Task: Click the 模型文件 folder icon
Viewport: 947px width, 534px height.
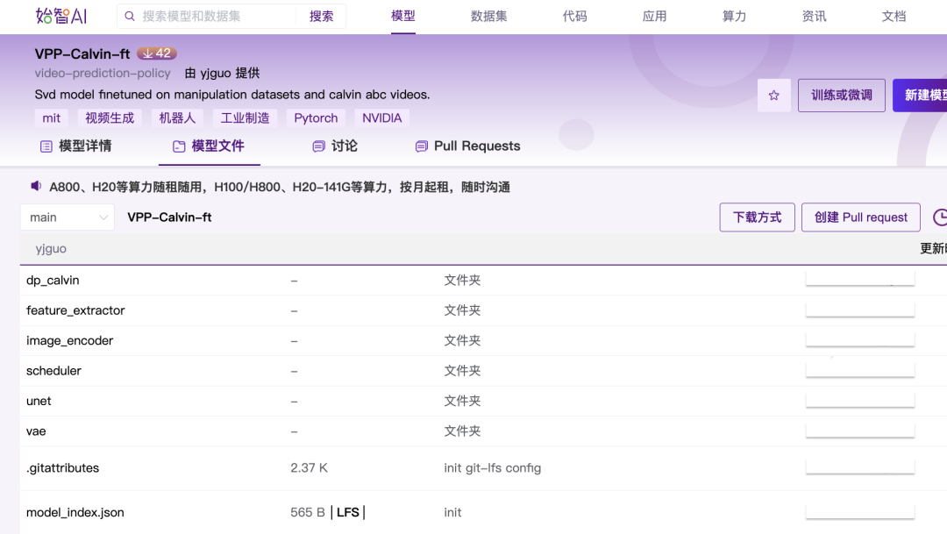Action: click(179, 146)
